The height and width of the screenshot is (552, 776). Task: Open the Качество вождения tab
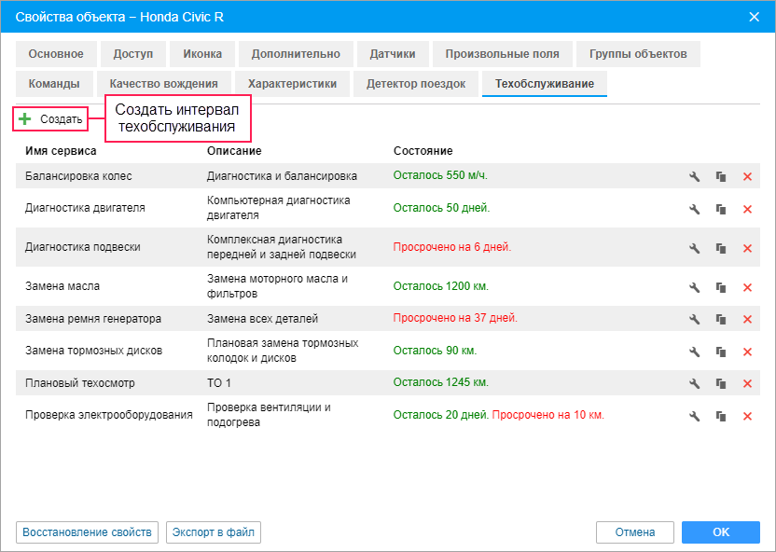[163, 84]
